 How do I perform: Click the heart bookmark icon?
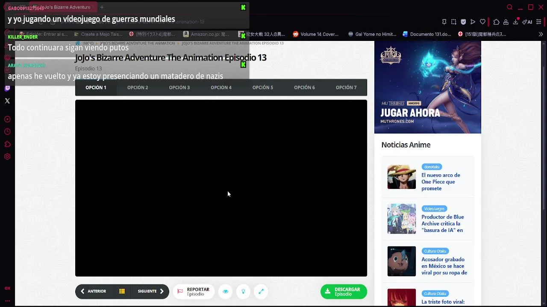point(482,22)
